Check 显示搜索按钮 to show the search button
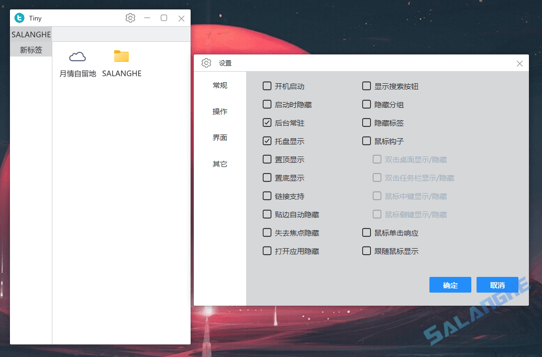The image size is (542, 357). tap(367, 86)
